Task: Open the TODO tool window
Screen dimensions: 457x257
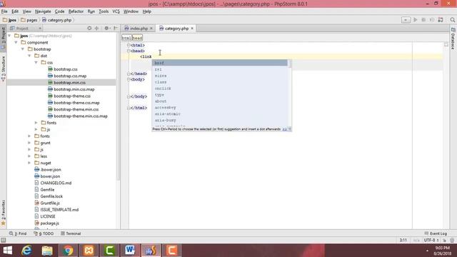Action: pos(44,233)
